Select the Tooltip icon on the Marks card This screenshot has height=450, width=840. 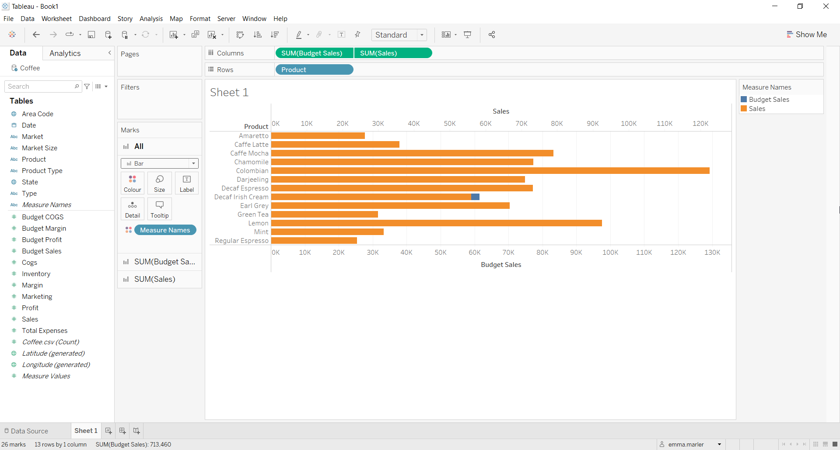pyautogui.click(x=159, y=209)
